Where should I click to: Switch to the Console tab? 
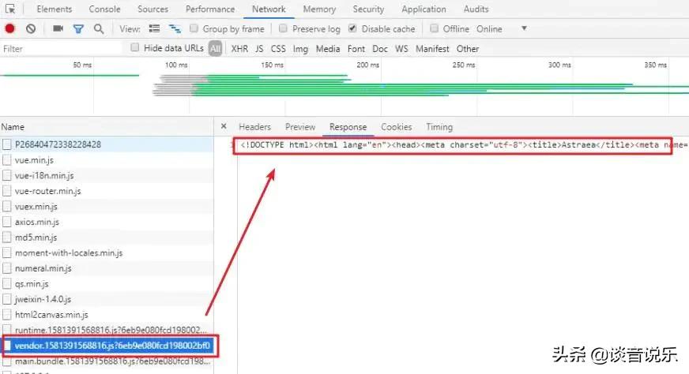click(104, 9)
